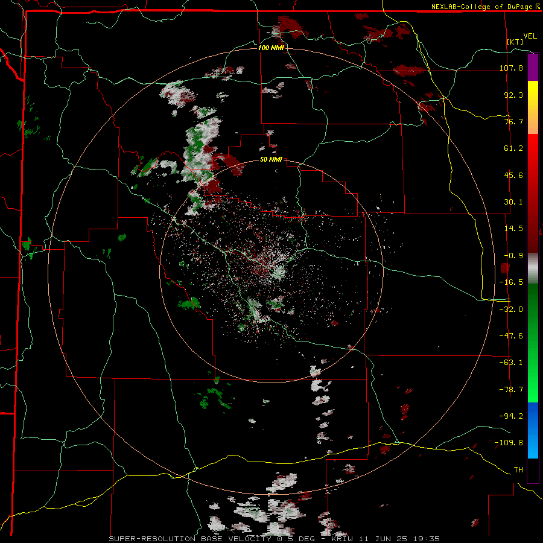Select the -47.6 velocity scale value
This screenshot has width=543, height=543.
coord(511,336)
